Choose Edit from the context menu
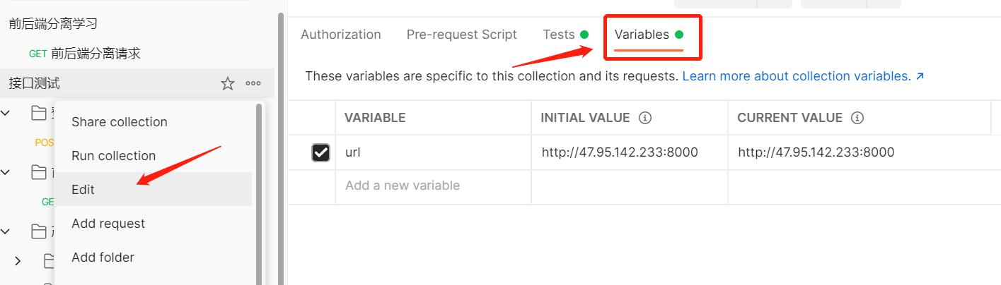Image resolution: width=1001 pixels, height=285 pixels. 83,190
